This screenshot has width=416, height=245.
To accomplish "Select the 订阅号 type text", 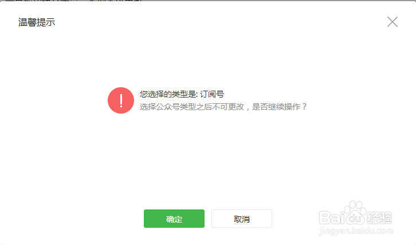I will click(211, 94).
